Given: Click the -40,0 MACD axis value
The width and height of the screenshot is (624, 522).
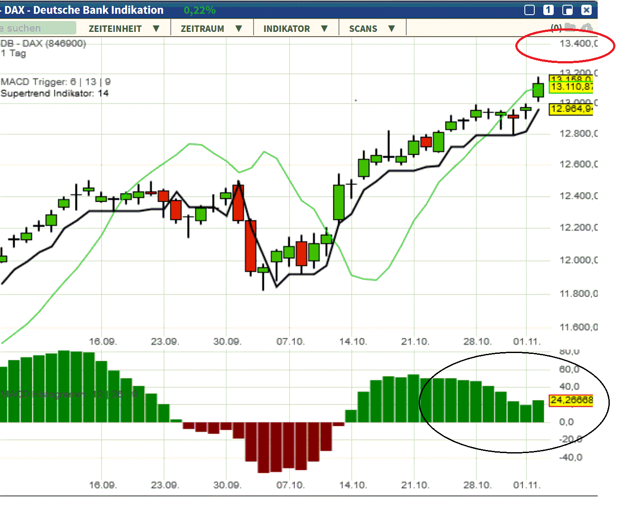Looking at the screenshot, I should 571,457.
